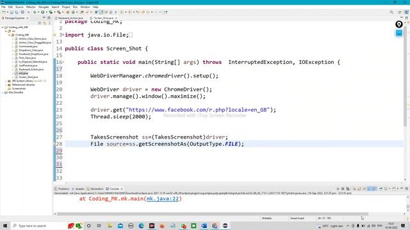The height and width of the screenshot is (230, 410).
Task: Open the Package Explorer view menu
Action: pos(49,23)
